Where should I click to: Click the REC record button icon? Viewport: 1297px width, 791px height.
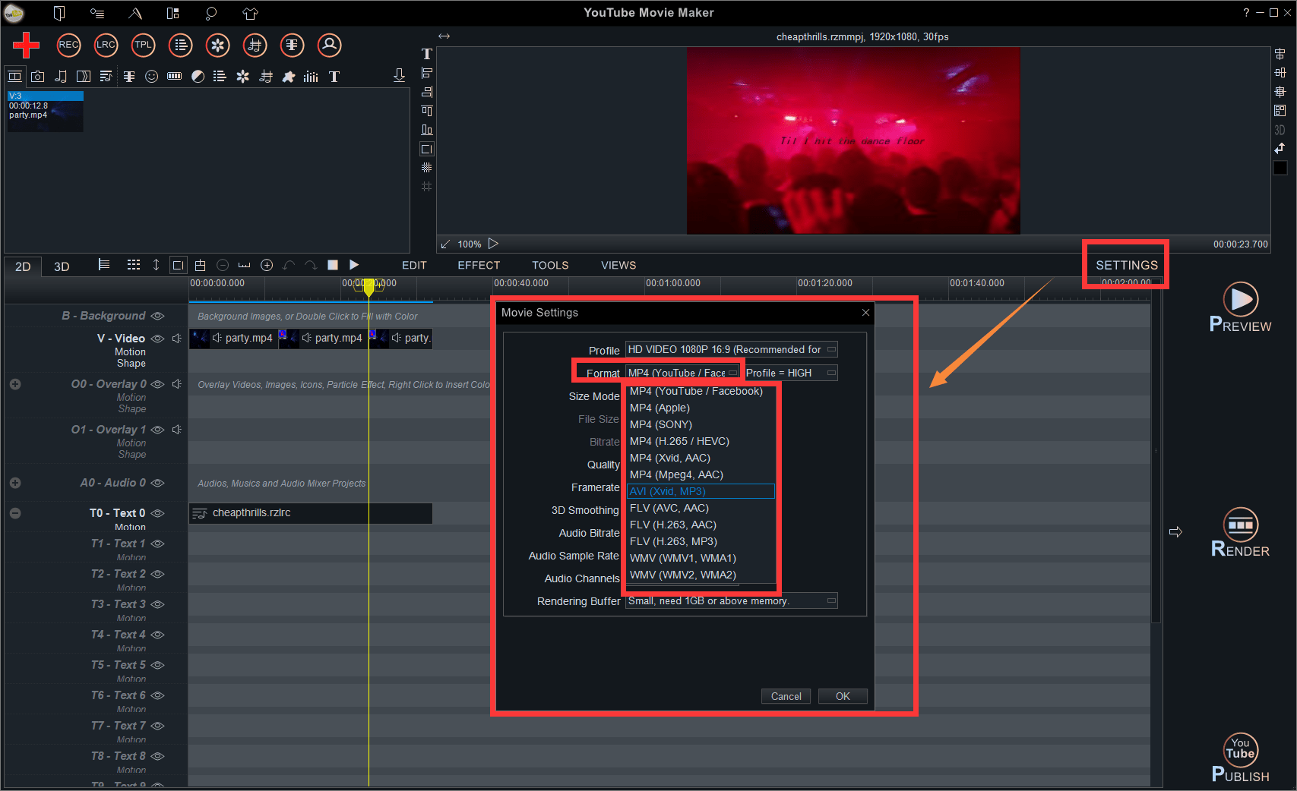pyautogui.click(x=68, y=45)
